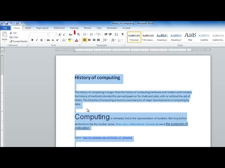This screenshot has height=168, width=225.
Task: Open the Developer tab
Action: 112,28
